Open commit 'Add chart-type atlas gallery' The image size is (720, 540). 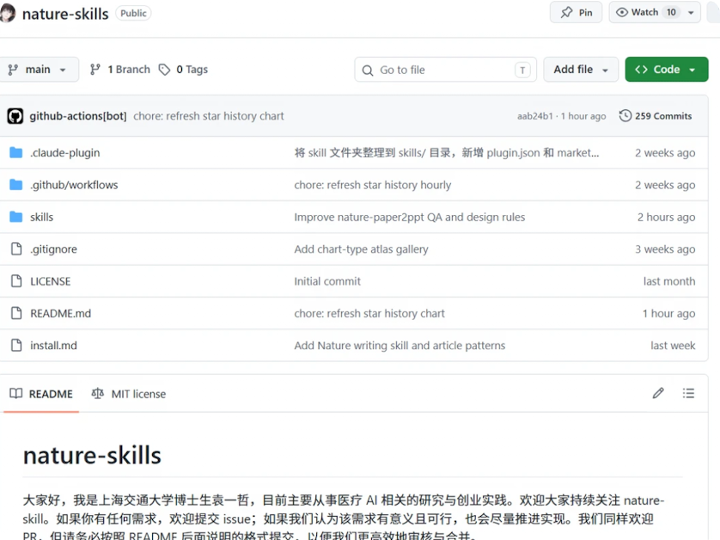(x=361, y=249)
